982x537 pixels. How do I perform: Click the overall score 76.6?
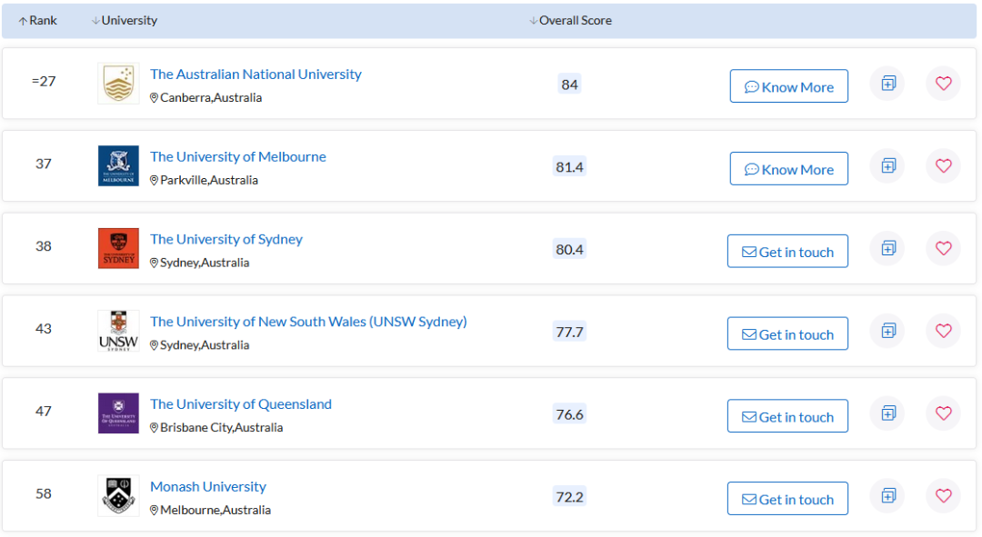coord(569,415)
